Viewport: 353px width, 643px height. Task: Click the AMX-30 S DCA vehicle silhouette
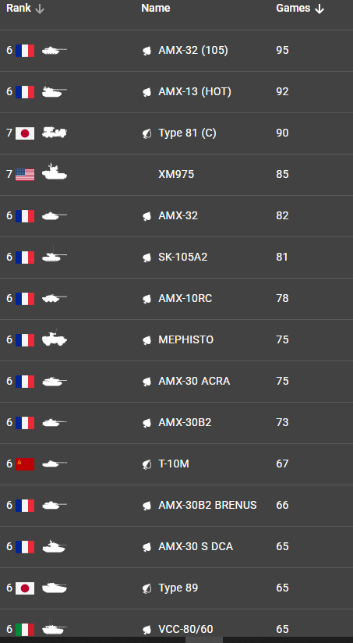[55, 546]
